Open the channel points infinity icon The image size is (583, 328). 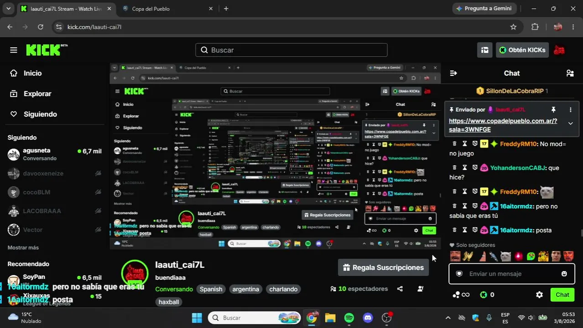461,295
